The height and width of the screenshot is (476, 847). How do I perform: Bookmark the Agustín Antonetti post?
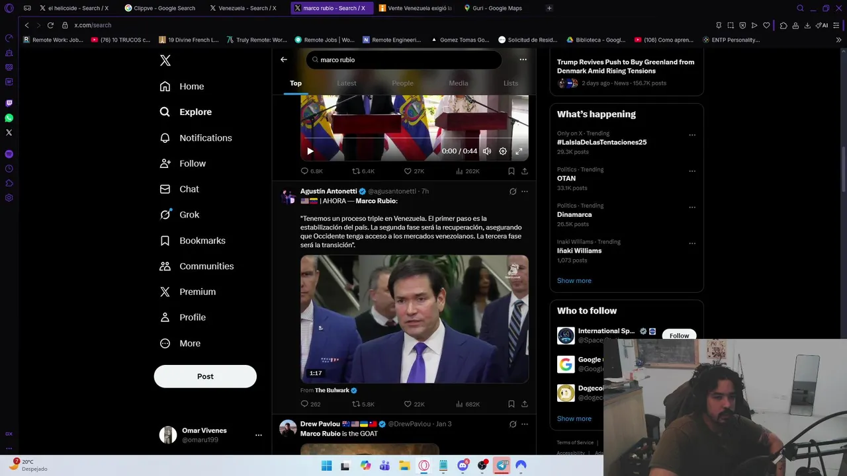(512, 404)
